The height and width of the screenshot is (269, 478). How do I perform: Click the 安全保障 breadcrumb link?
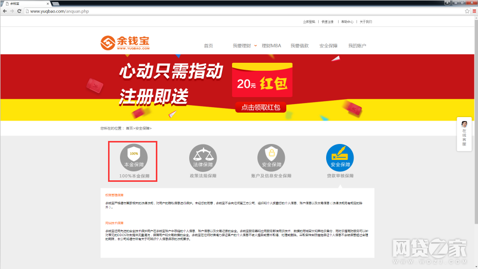tap(142, 129)
